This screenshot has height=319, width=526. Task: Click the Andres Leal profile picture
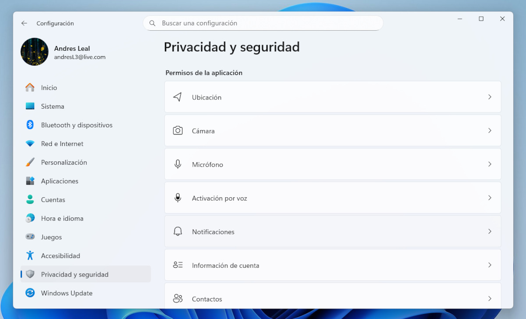35,52
